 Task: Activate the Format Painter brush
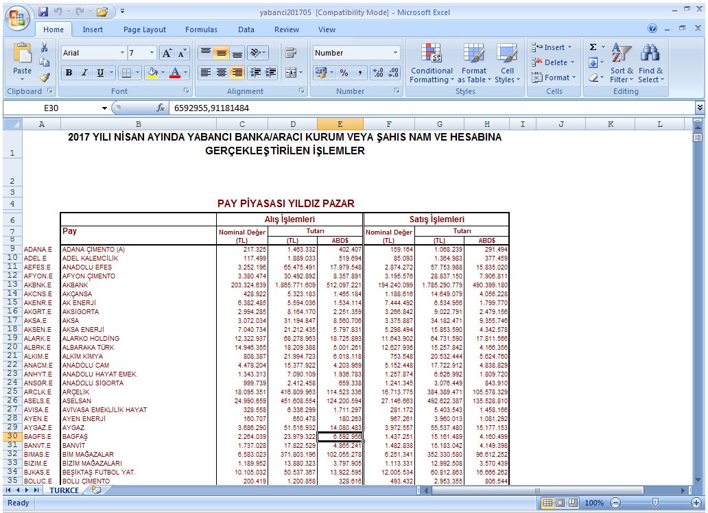click(x=44, y=77)
